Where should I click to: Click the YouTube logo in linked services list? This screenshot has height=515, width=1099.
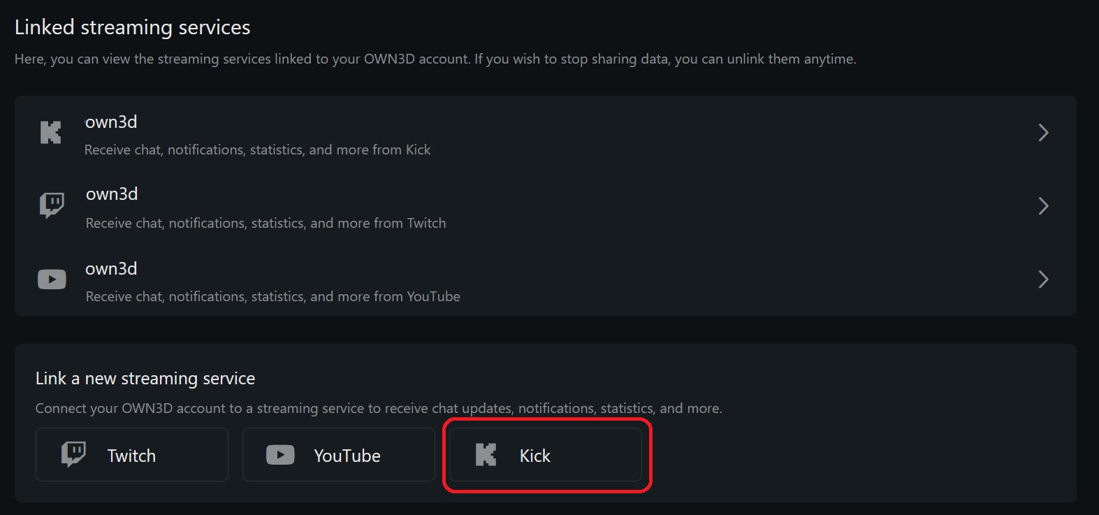pyautogui.click(x=52, y=280)
